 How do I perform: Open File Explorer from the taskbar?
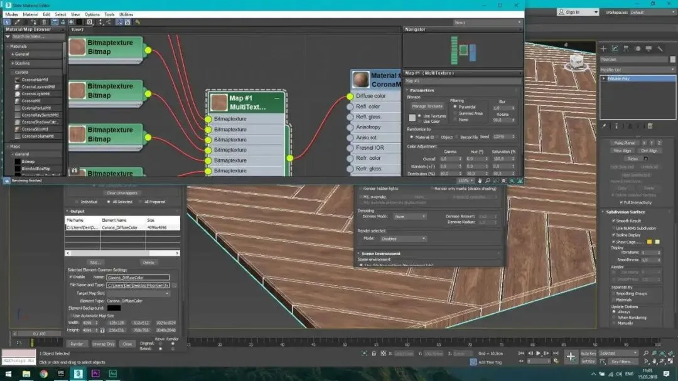click(26, 373)
